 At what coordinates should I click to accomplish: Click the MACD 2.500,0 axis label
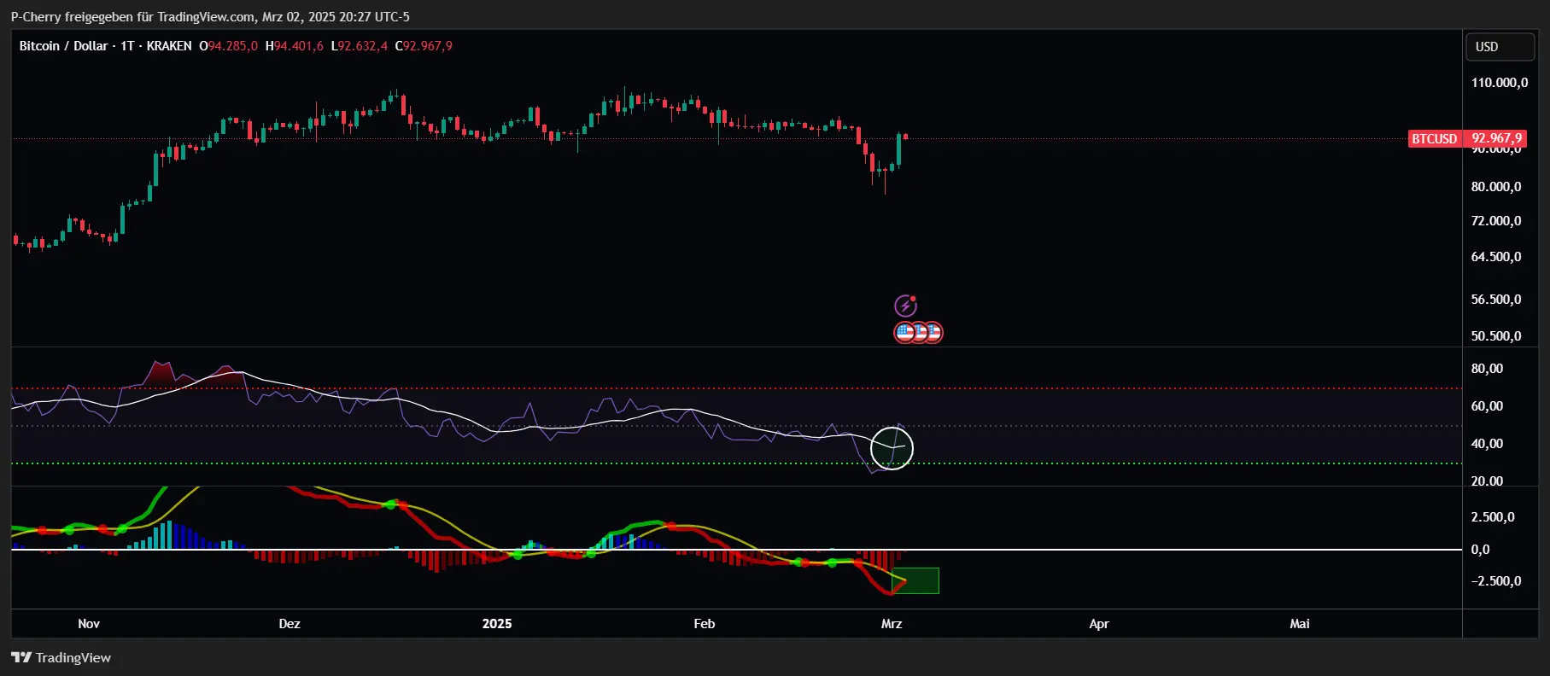coord(1493,517)
